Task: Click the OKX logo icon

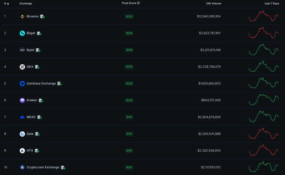Action: [x=22, y=67]
